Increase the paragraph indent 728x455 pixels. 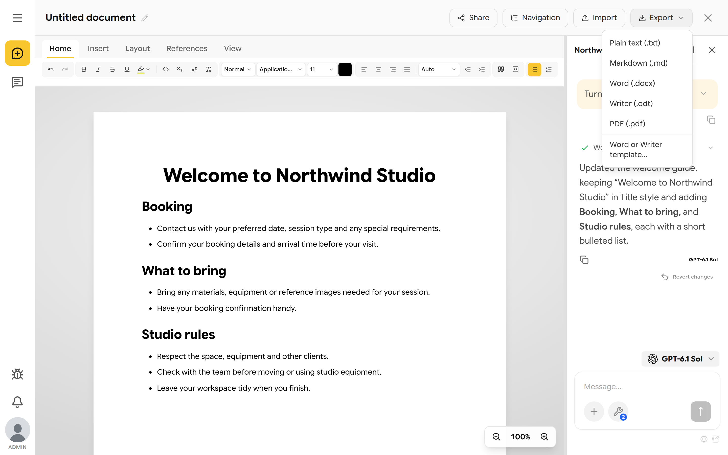(x=482, y=69)
